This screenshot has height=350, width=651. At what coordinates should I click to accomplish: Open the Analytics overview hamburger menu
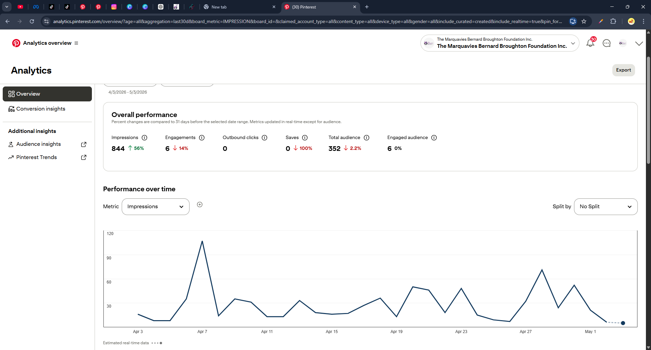coord(76,43)
